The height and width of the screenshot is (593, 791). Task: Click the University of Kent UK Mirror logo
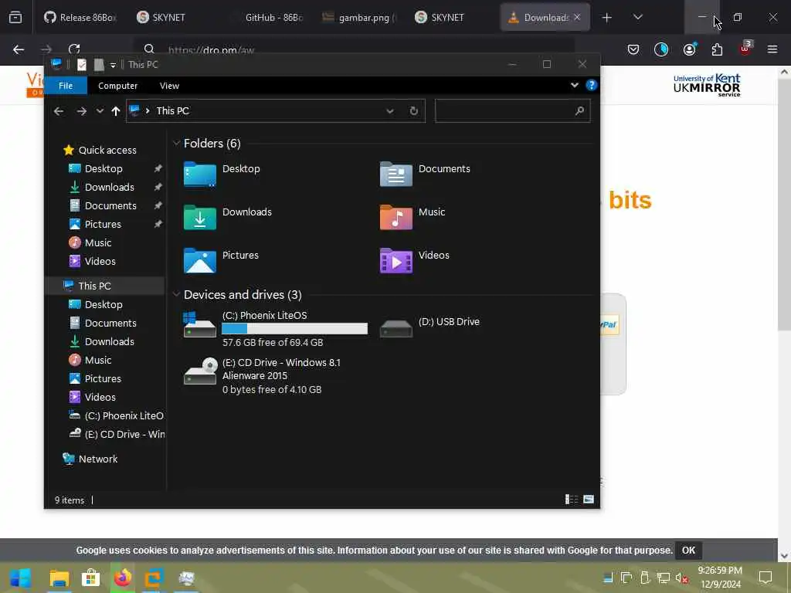tap(707, 85)
